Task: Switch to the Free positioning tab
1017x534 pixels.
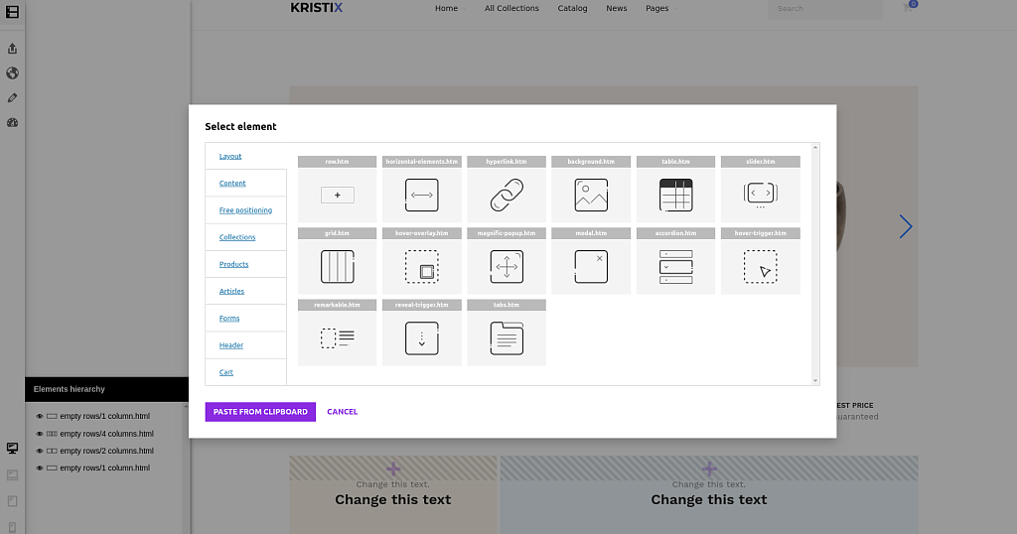Action: pyautogui.click(x=245, y=210)
